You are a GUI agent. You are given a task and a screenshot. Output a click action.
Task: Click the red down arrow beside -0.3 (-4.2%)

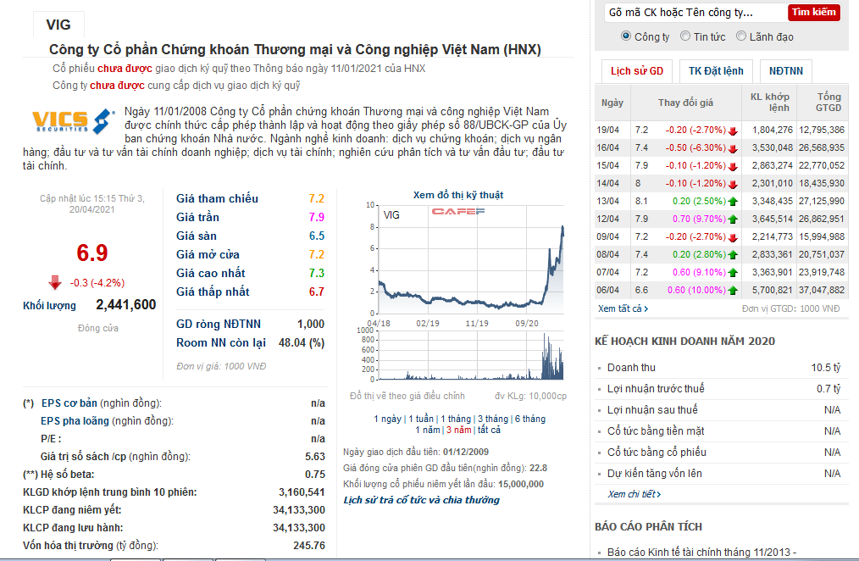[x=55, y=283]
